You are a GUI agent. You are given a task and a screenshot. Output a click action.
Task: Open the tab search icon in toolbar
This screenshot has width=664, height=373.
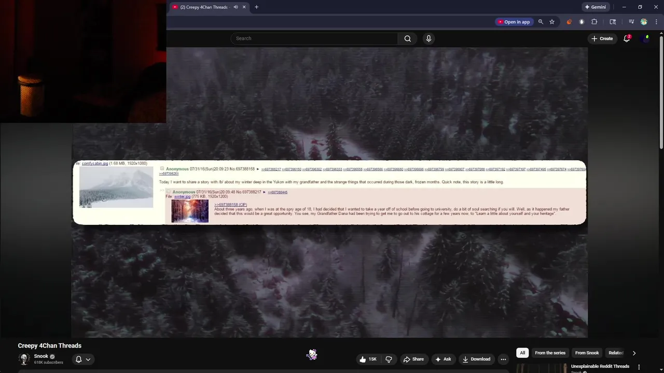tap(613, 22)
